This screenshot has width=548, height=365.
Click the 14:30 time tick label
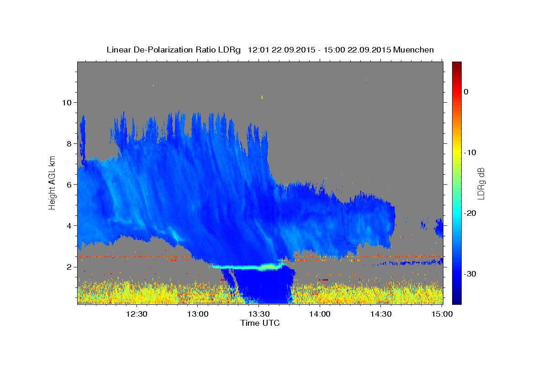(x=381, y=314)
